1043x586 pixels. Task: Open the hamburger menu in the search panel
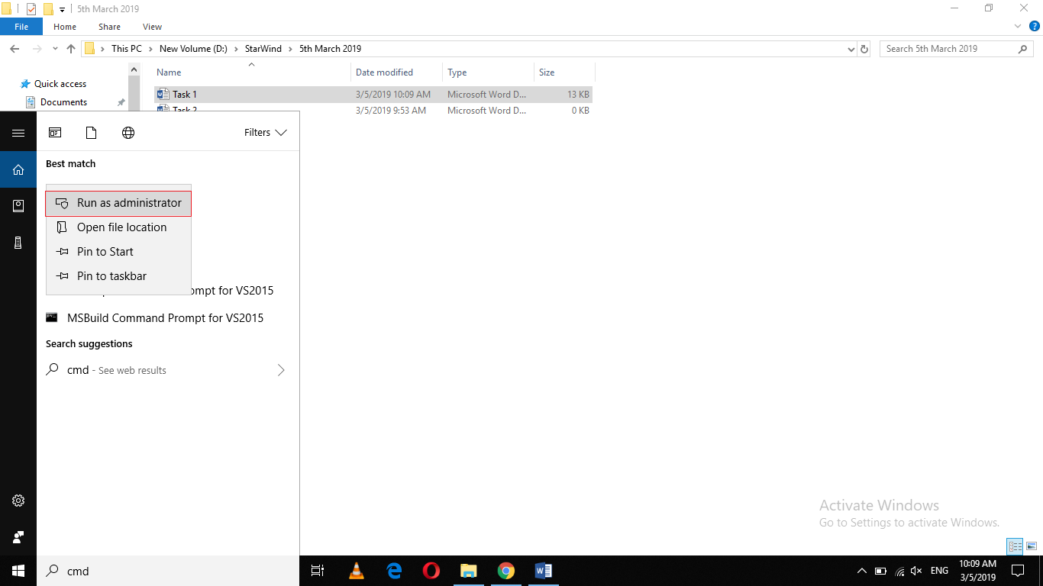pos(18,132)
